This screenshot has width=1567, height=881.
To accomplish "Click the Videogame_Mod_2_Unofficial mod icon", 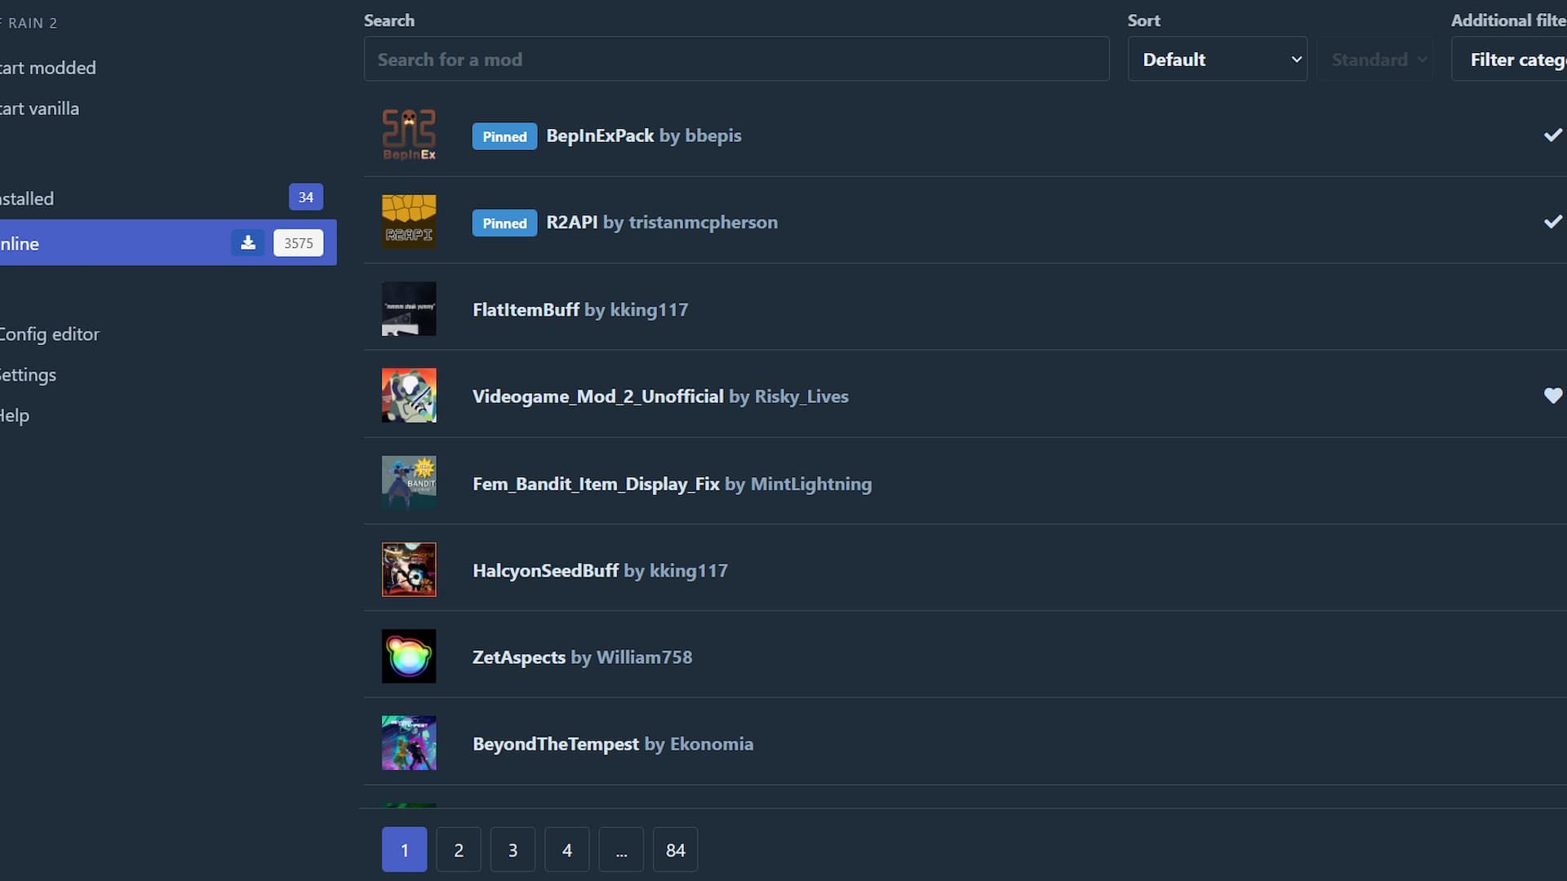I will click(x=409, y=395).
